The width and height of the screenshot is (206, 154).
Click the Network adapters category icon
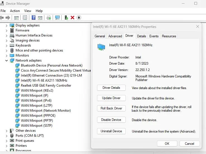point(12,60)
